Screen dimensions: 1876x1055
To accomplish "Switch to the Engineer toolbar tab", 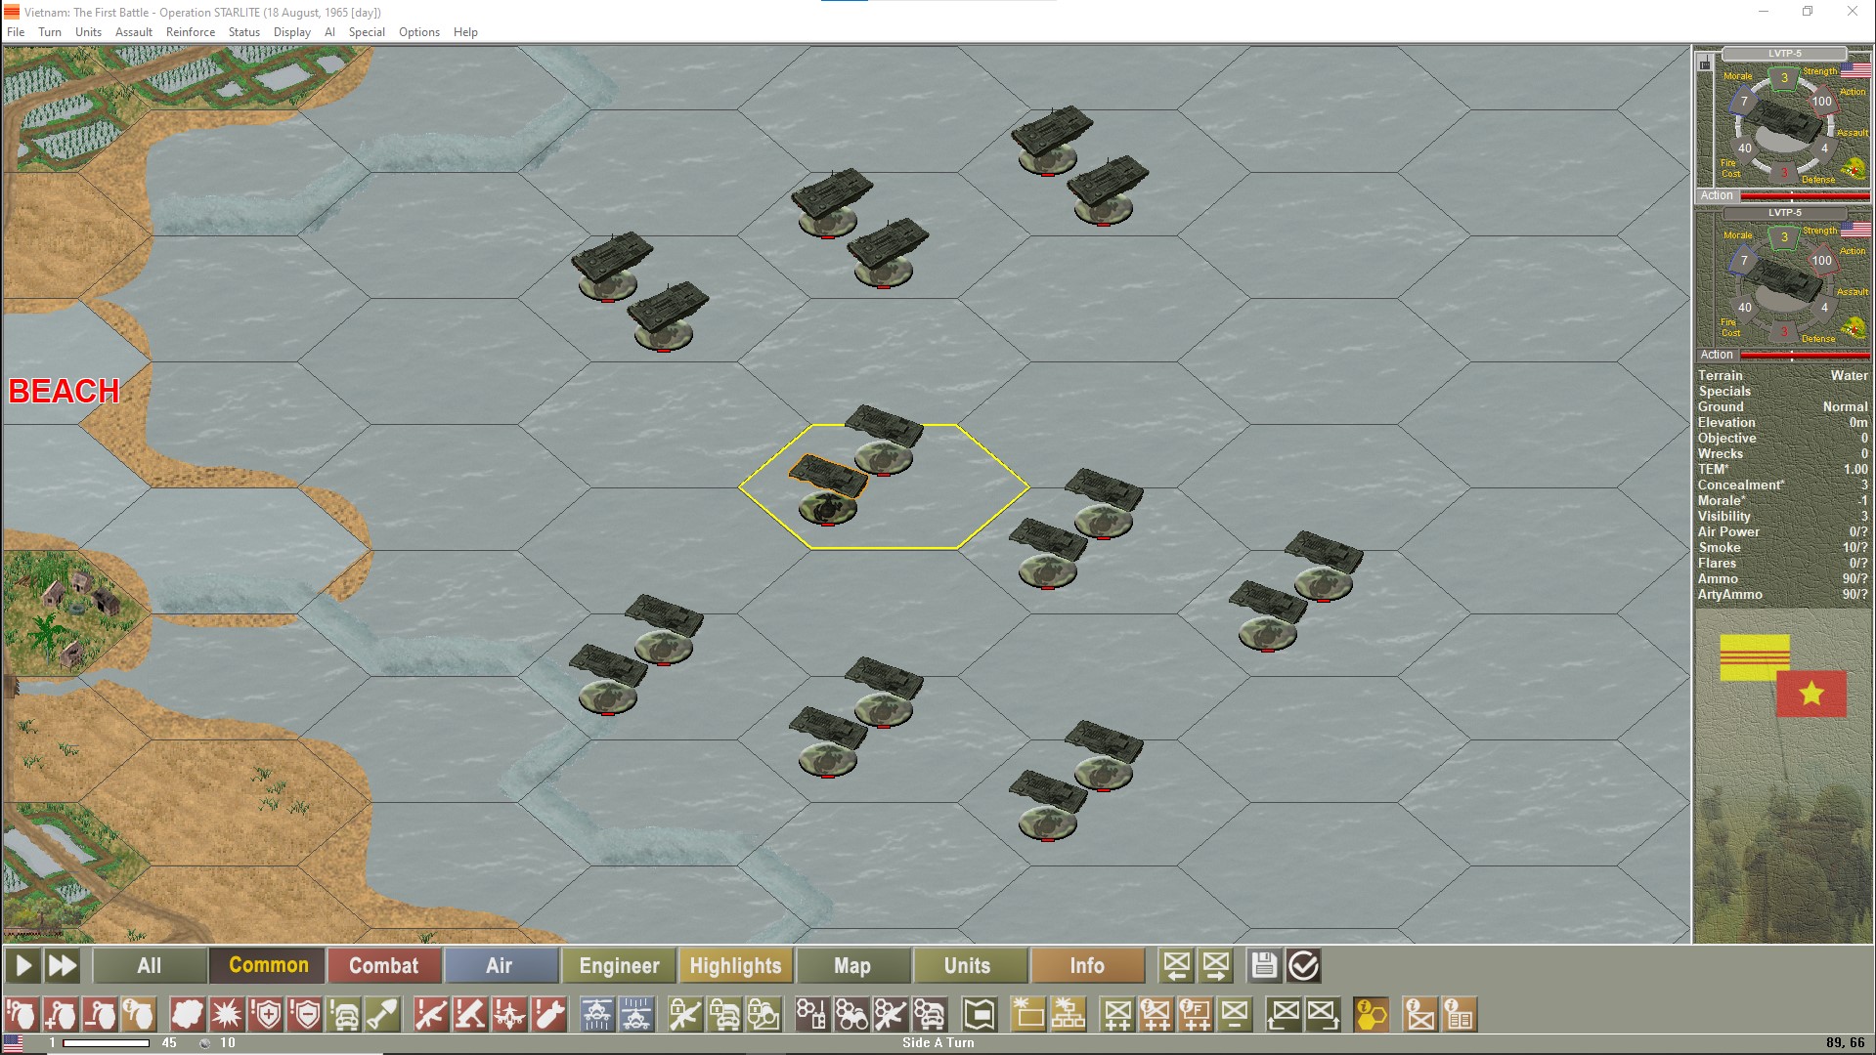I will tap(618, 965).
